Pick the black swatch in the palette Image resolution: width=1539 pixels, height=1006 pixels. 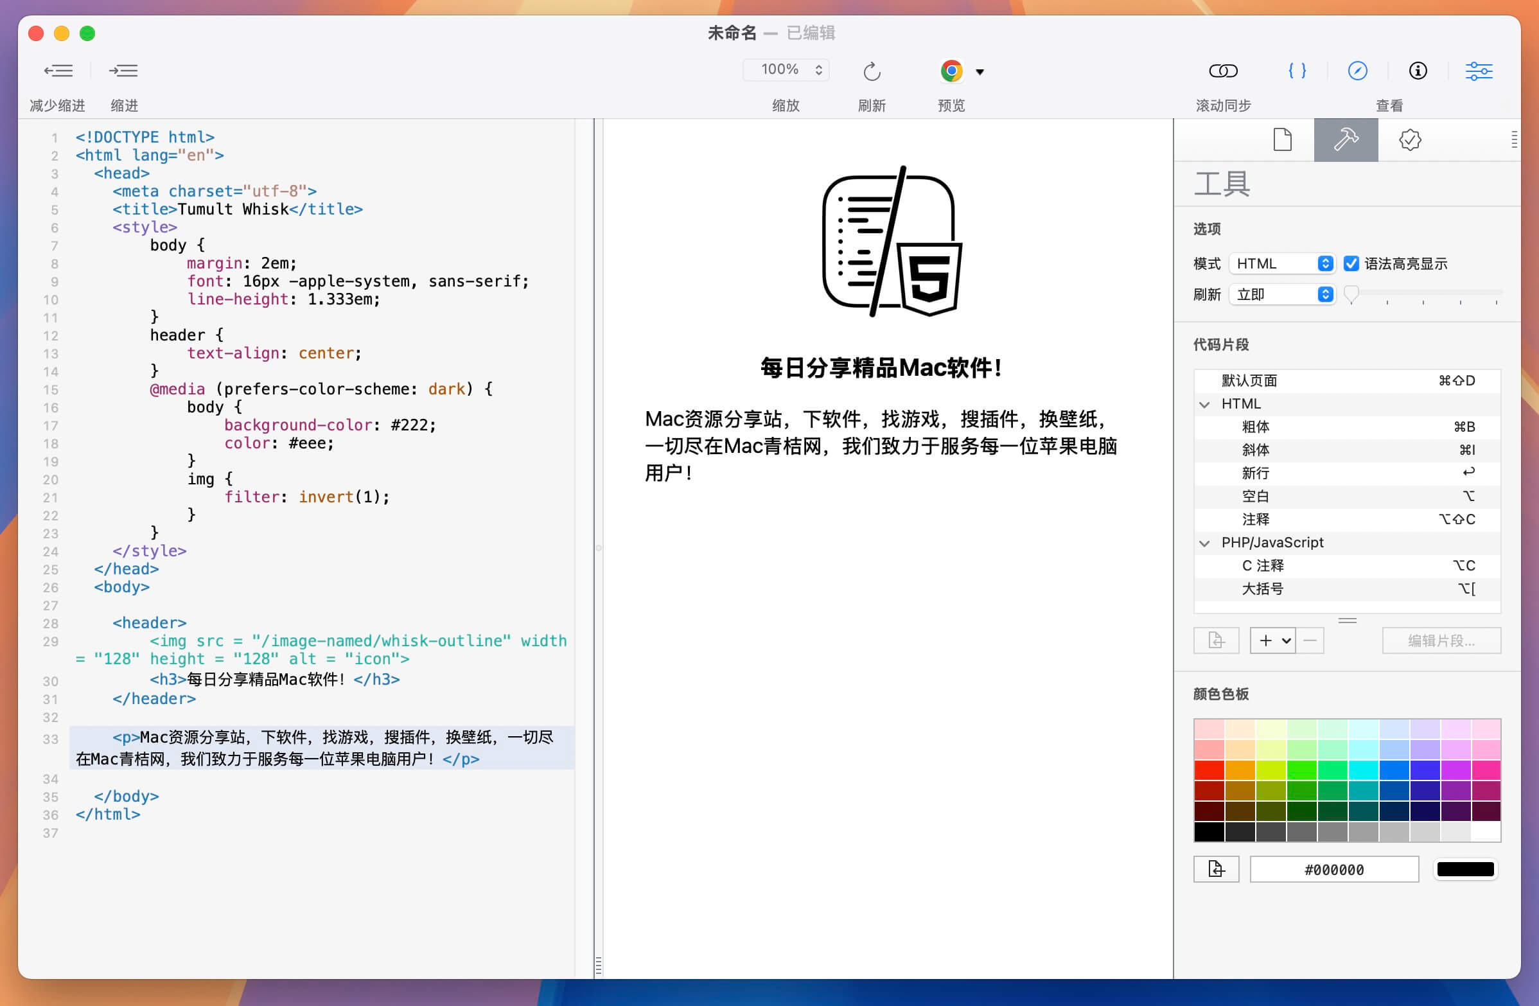1209,831
